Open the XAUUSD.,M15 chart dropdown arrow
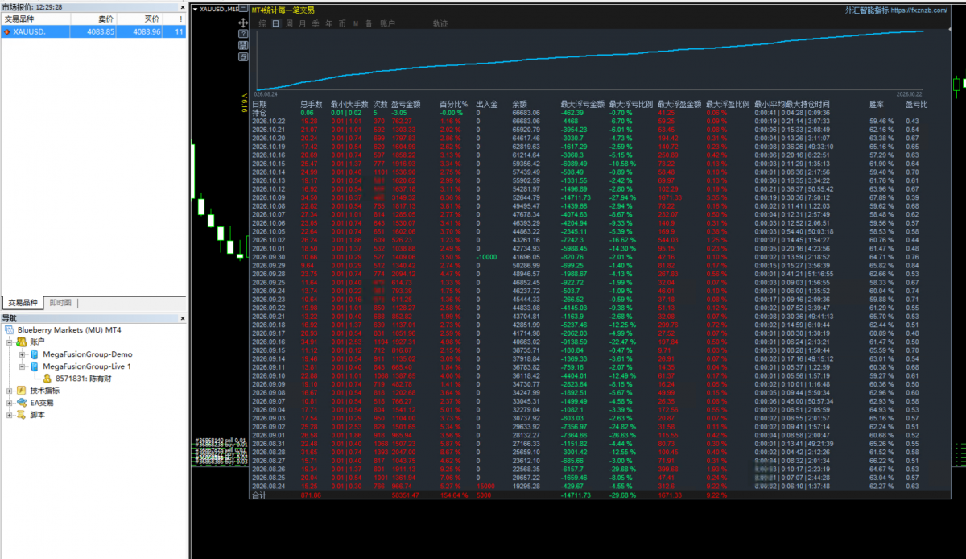 [195, 10]
